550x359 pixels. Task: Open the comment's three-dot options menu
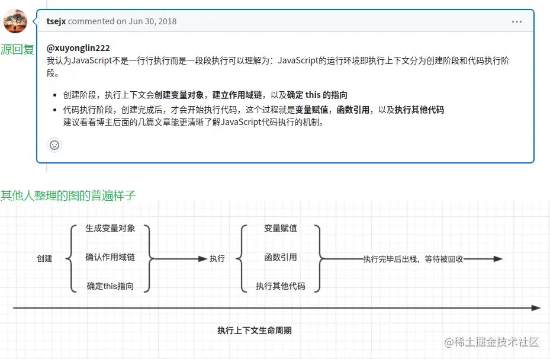pyautogui.click(x=516, y=21)
